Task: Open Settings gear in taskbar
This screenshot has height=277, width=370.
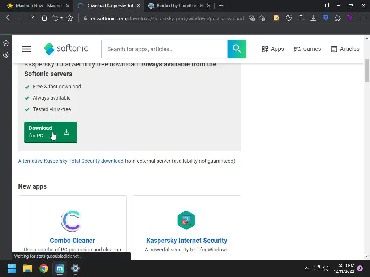Action: tap(76, 268)
